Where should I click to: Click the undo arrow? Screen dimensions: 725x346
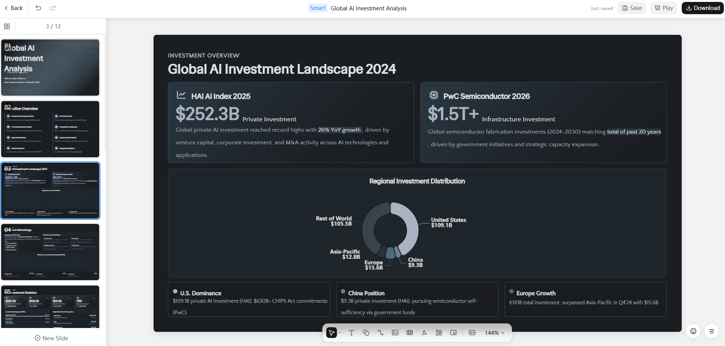coord(38,8)
